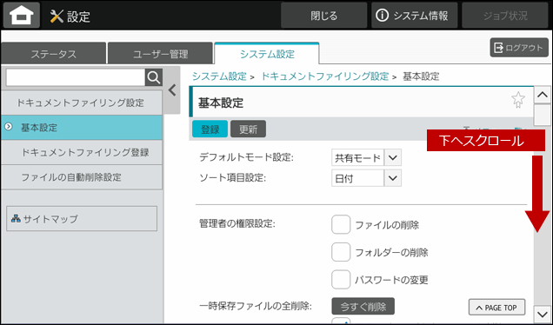Click the scrollbar down arrow

pyautogui.click(x=542, y=314)
